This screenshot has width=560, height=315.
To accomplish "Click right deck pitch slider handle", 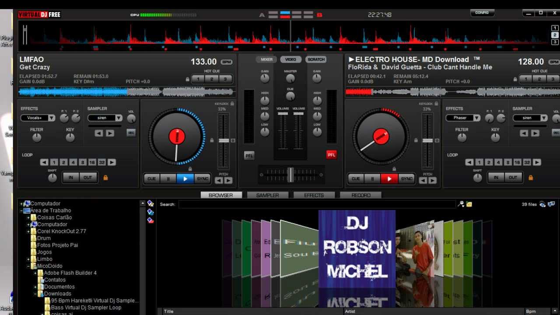I will tap(428, 140).
